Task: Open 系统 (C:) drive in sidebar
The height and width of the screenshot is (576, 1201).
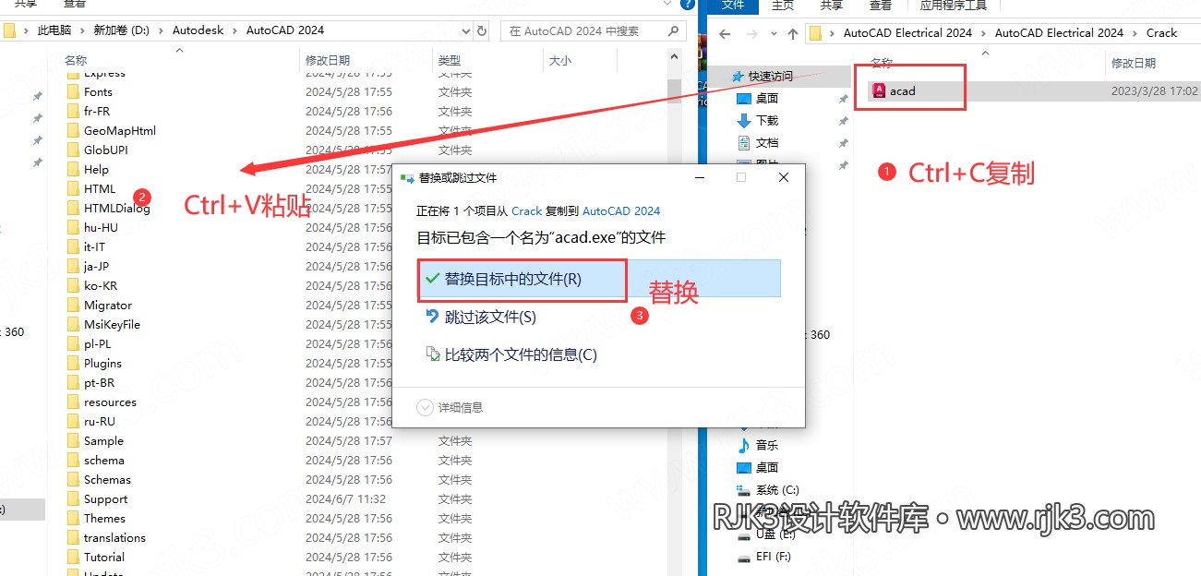Action: (x=777, y=489)
